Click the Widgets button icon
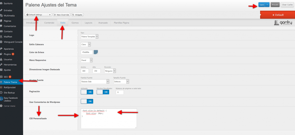The image size is (295, 135). click(x=73, y=15)
